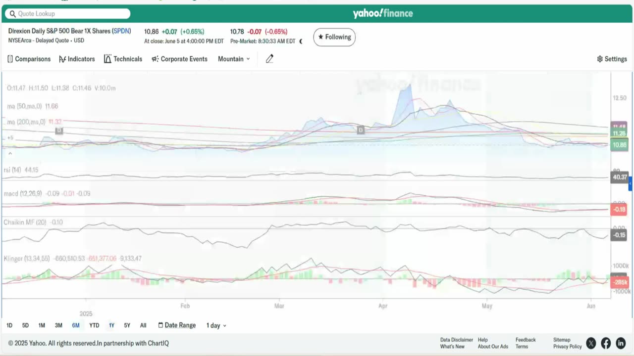Open the Indicators menu
This screenshot has height=356, width=634.
pyautogui.click(x=77, y=59)
